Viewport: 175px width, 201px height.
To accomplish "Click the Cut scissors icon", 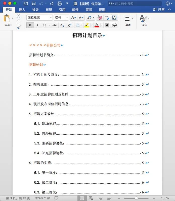I will pos(19,16).
